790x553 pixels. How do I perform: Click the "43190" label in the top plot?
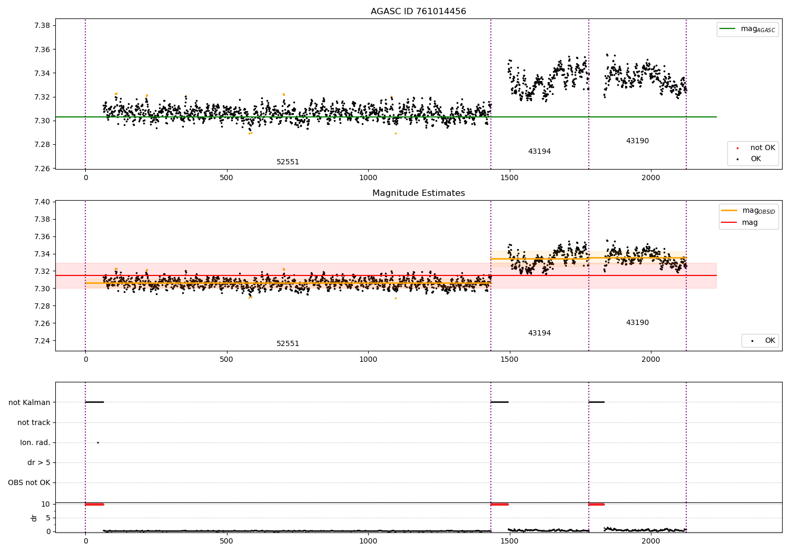(x=637, y=141)
